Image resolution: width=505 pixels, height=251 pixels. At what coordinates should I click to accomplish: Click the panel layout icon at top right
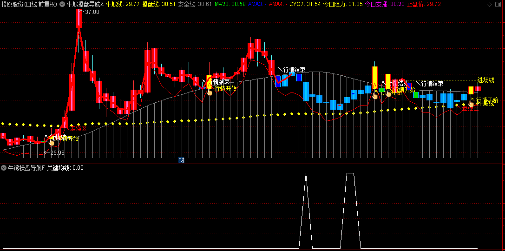coord(498,5)
